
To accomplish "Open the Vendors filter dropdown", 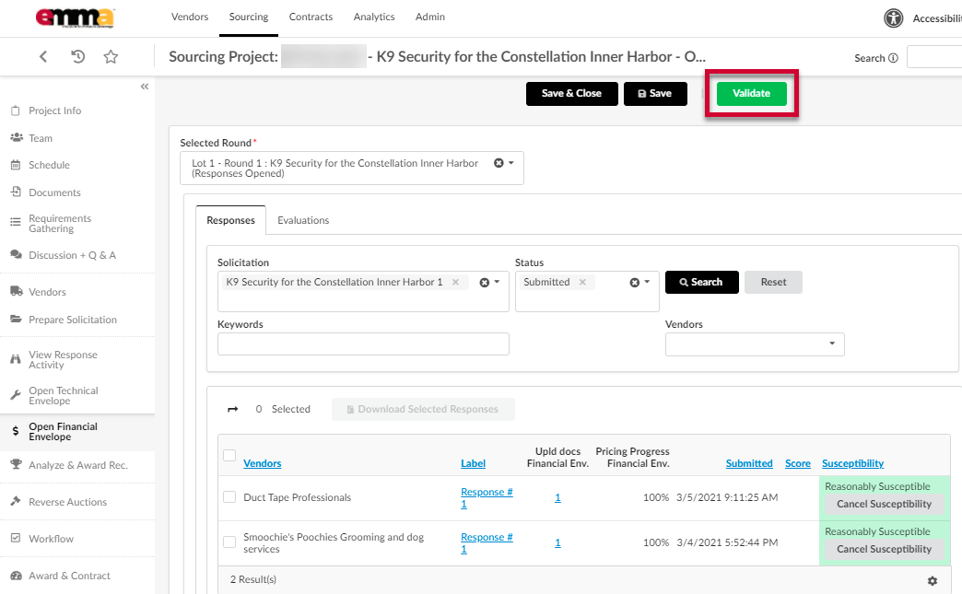I will coord(755,344).
